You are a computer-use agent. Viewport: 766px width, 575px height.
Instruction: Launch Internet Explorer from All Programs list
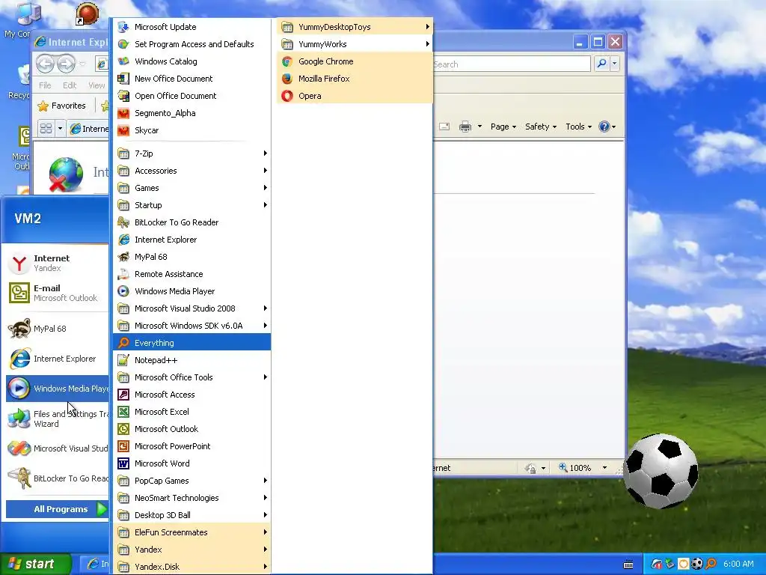(x=191, y=240)
